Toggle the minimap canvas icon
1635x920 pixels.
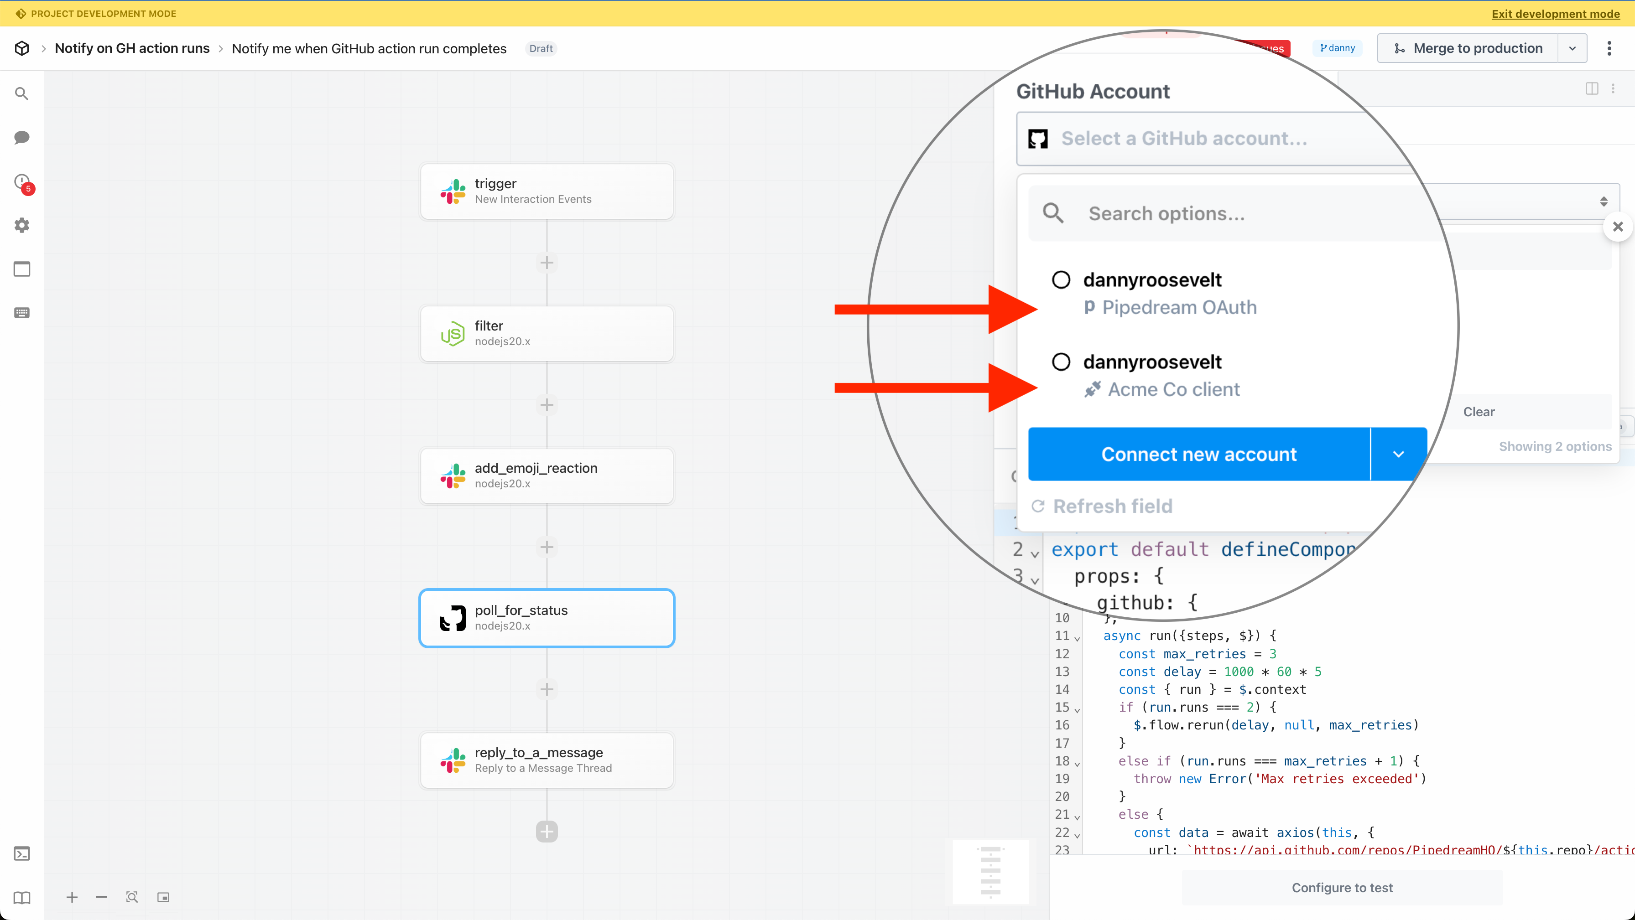pos(163,897)
